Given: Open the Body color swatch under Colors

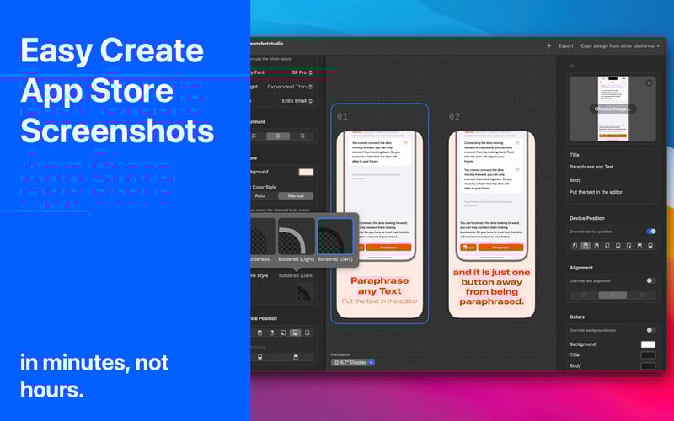Looking at the screenshot, I should click(648, 365).
